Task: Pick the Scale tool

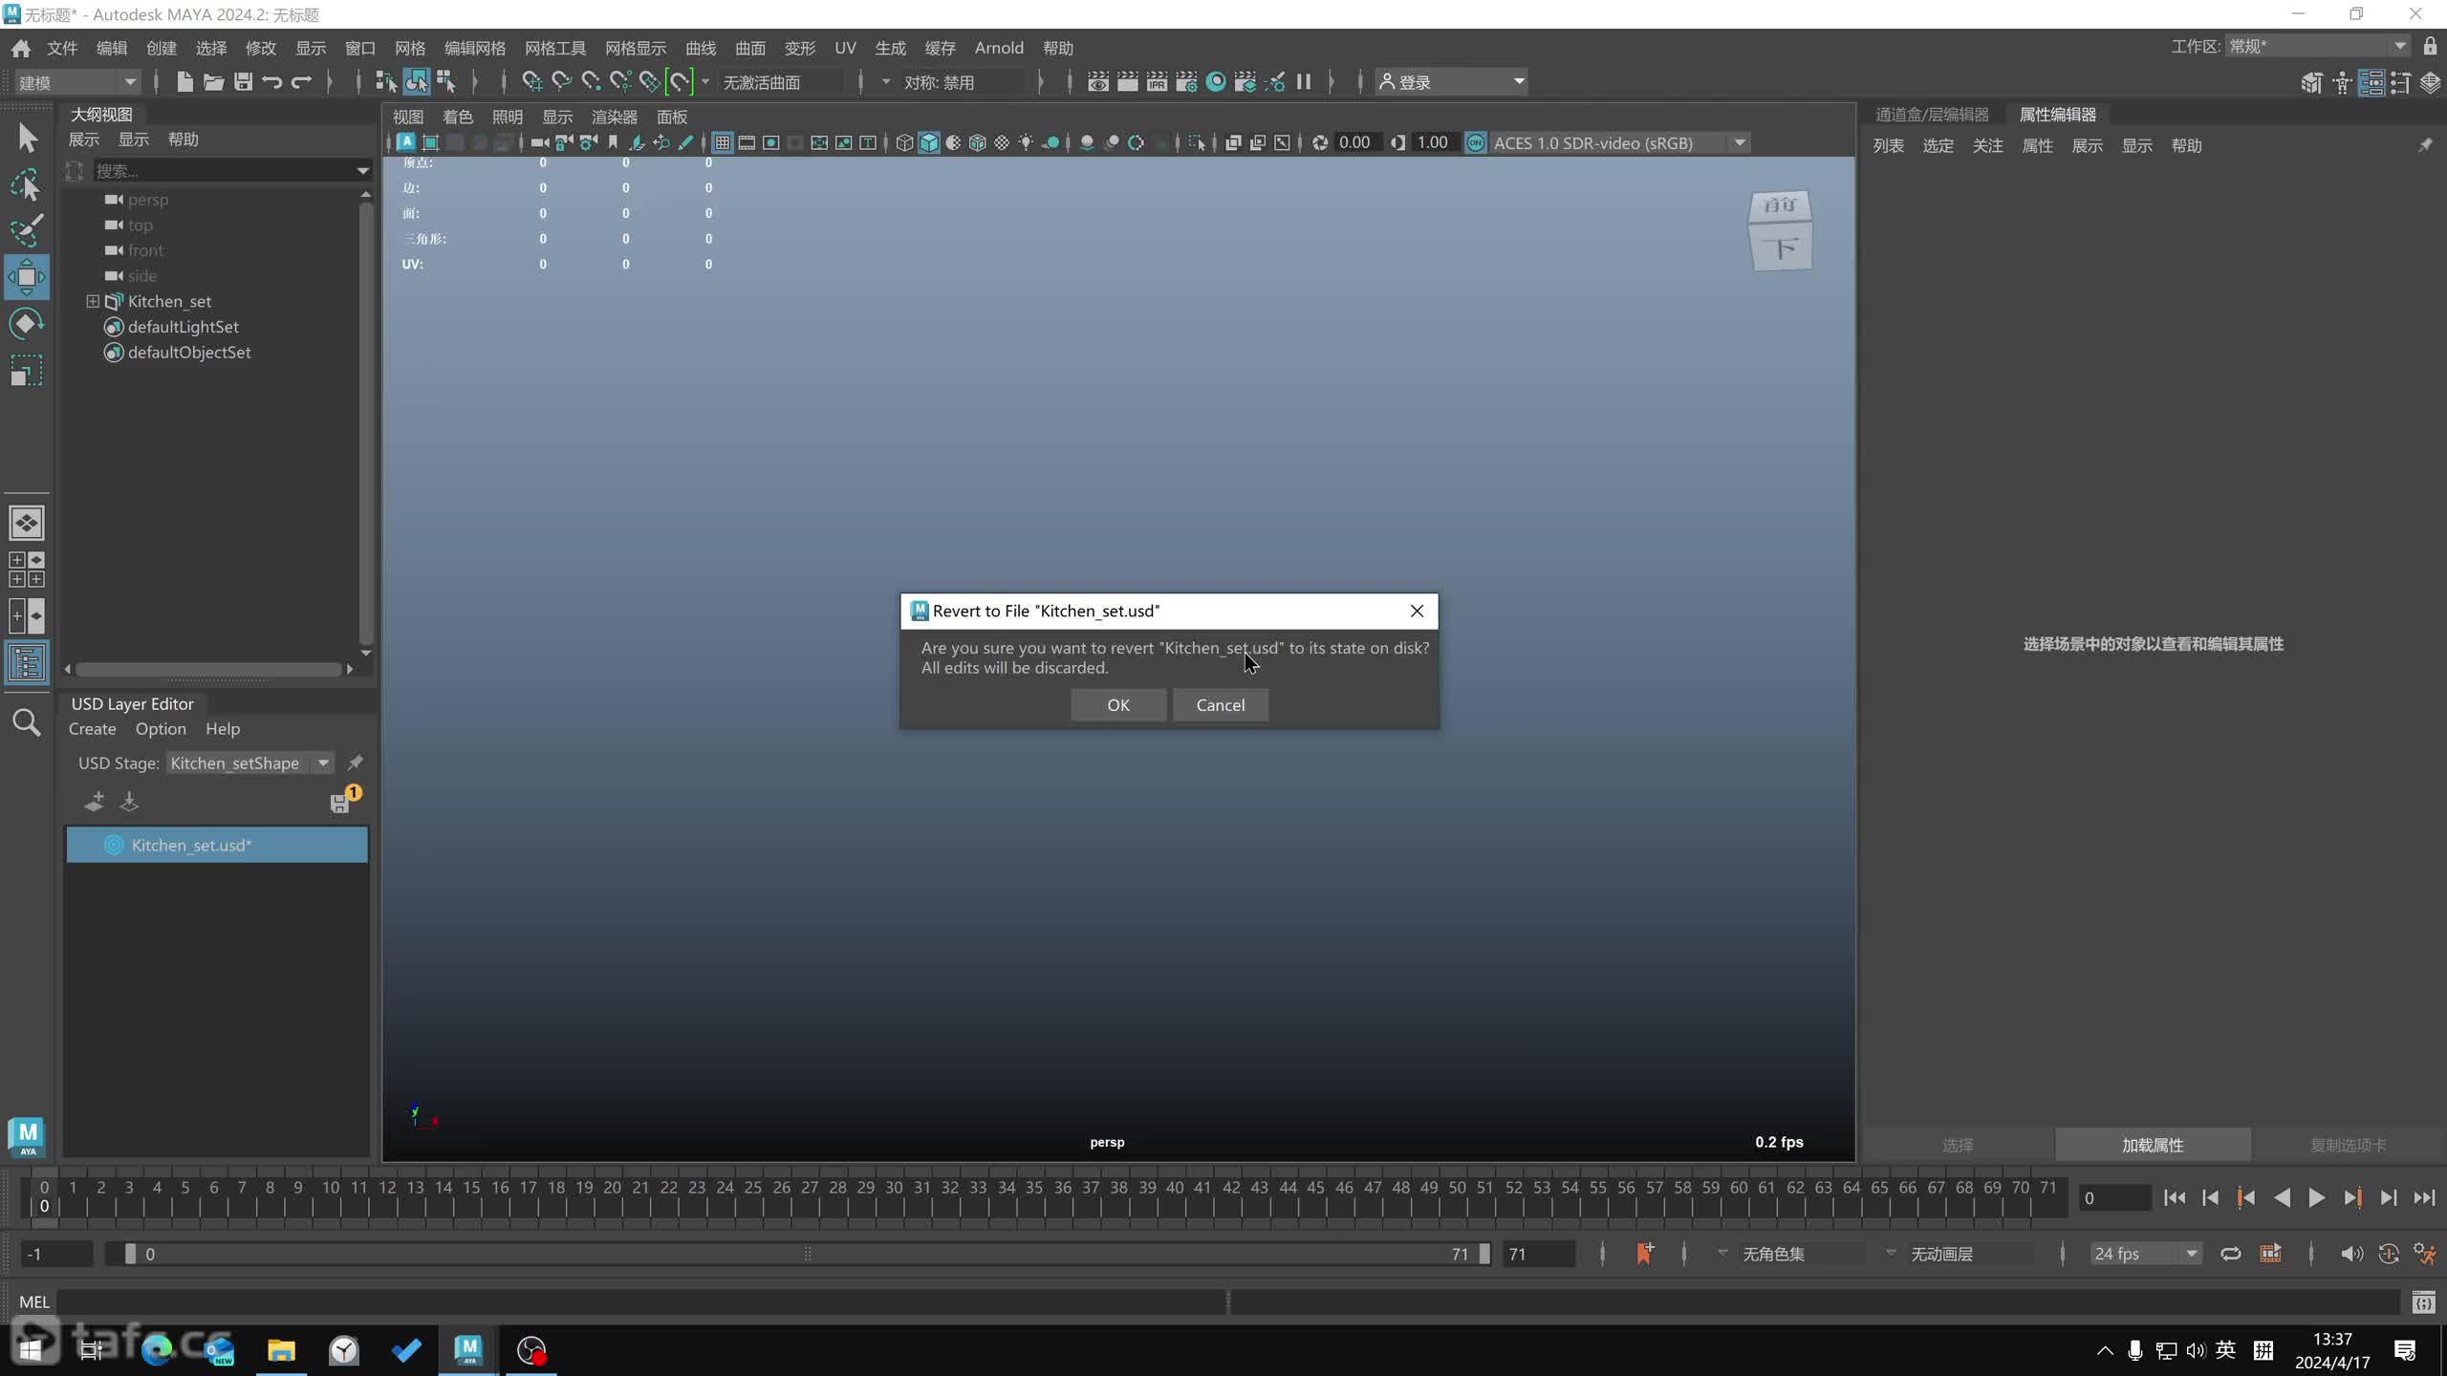Action: click(x=27, y=371)
